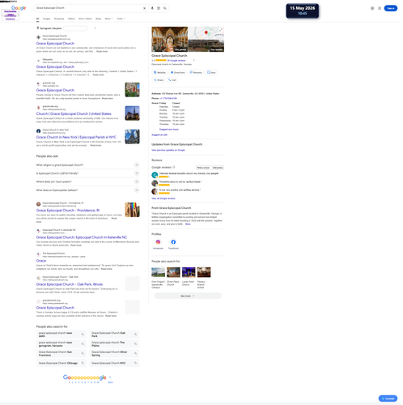Click the search query input field
403x405 pixels.
pyautogui.click(x=89, y=8)
